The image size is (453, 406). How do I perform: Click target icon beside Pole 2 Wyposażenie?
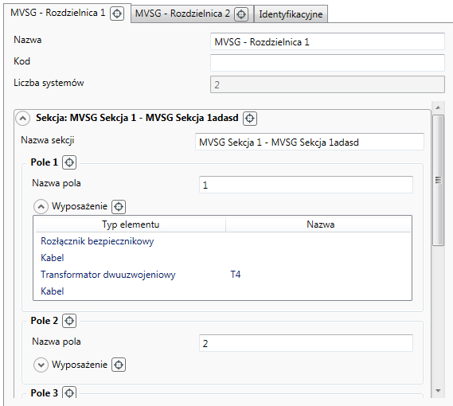[119, 365]
